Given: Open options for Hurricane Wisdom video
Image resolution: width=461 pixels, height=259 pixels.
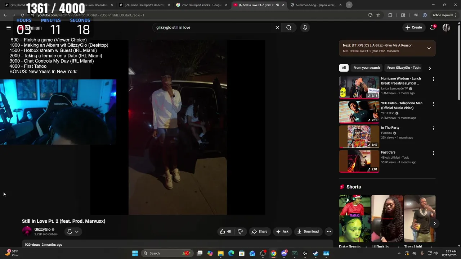Looking at the screenshot, I should [x=433, y=79].
